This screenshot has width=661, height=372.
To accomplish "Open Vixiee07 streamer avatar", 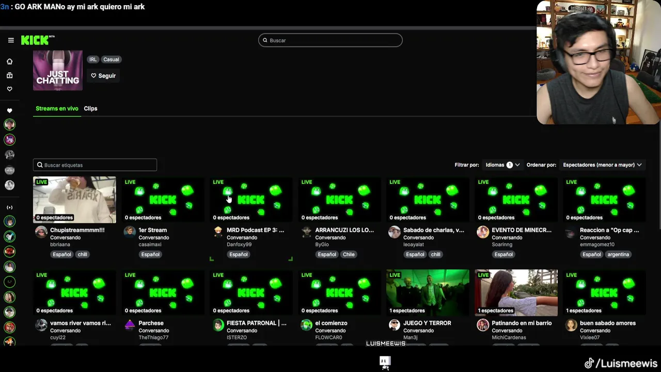I will pos(571,325).
